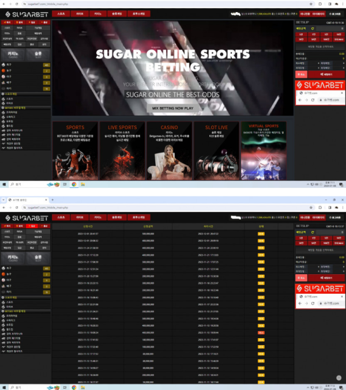Open the VIRTUAL SPORTS category card

click(x=264, y=151)
